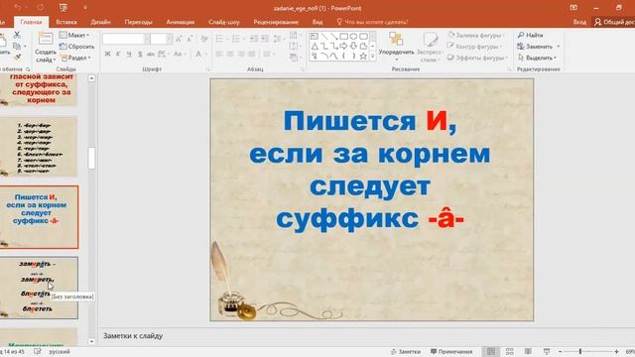Increase font size with the larger A icon
The image size is (635, 357).
pyautogui.click(x=179, y=39)
